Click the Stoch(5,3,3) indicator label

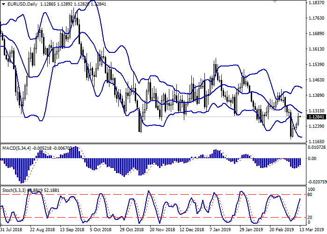pyautogui.click(x=13, y=191)
